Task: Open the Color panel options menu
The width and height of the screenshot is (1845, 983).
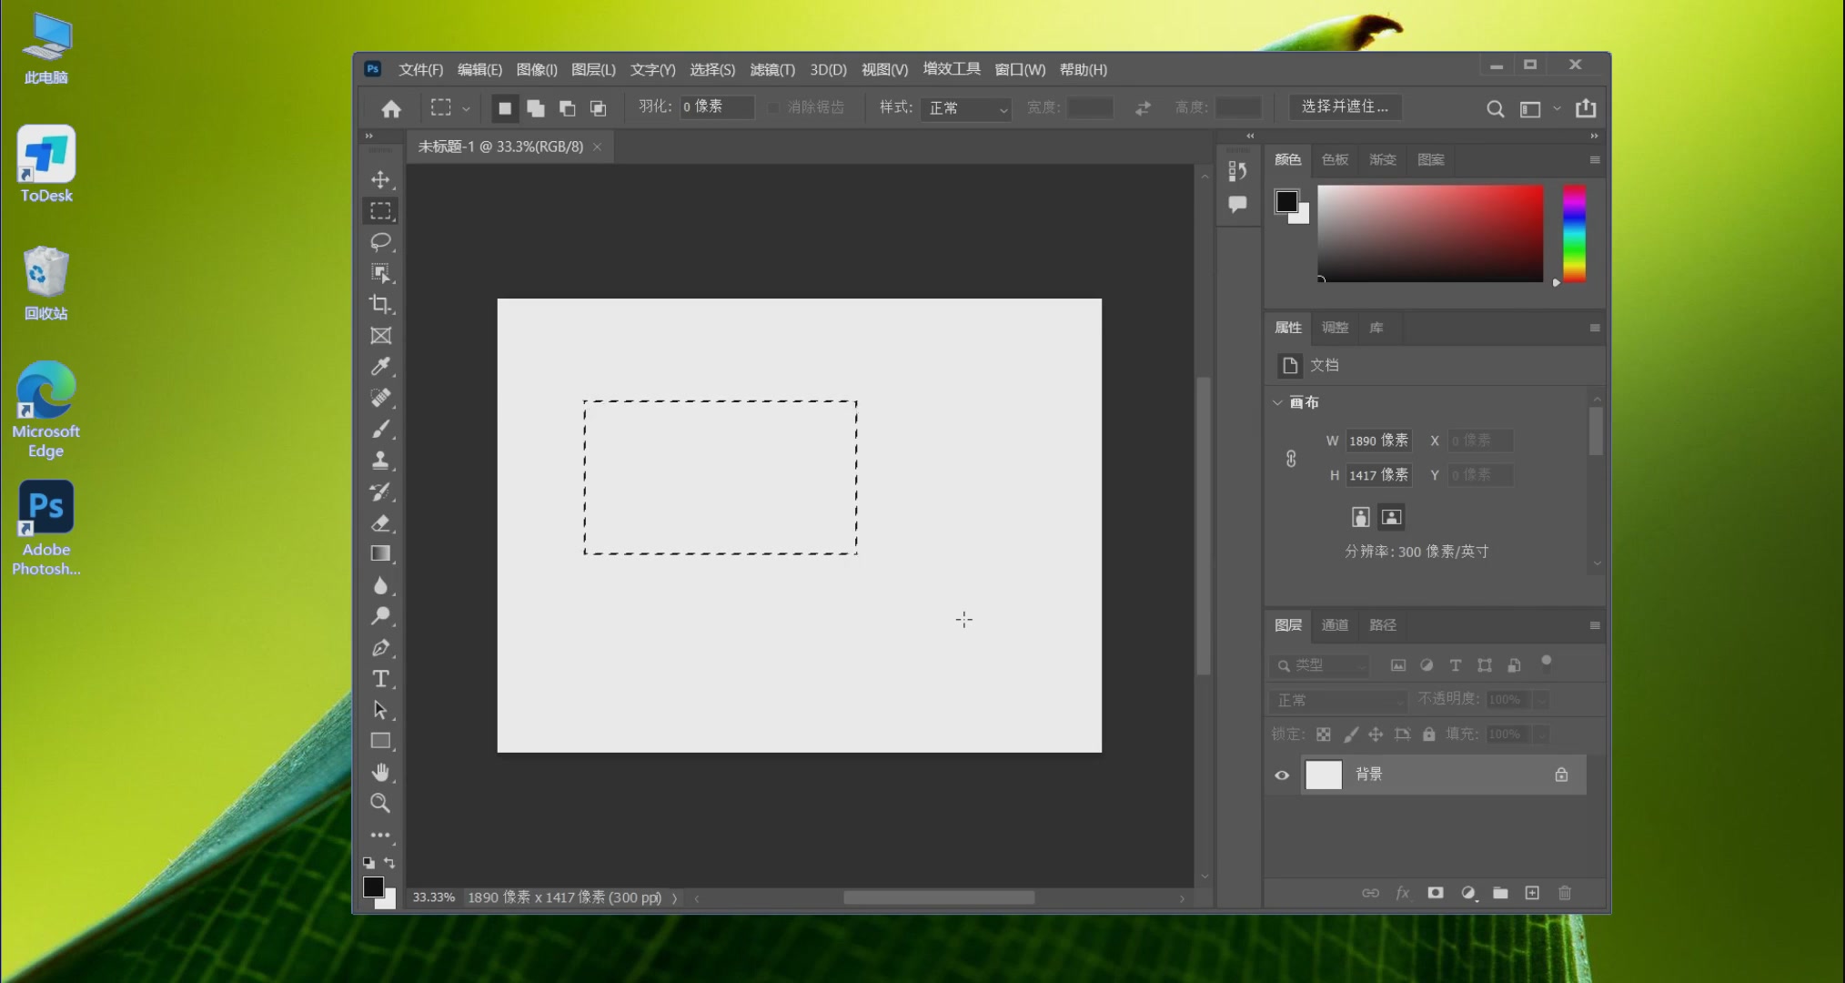Action: (x=1595, y=160)
